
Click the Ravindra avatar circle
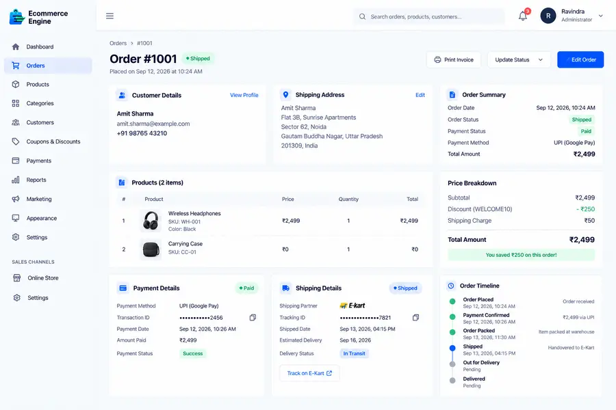pyautogui.click(x=548, y=16)
